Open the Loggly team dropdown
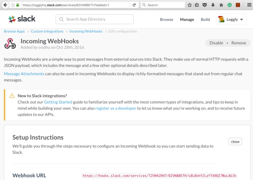 click(231, 19)
